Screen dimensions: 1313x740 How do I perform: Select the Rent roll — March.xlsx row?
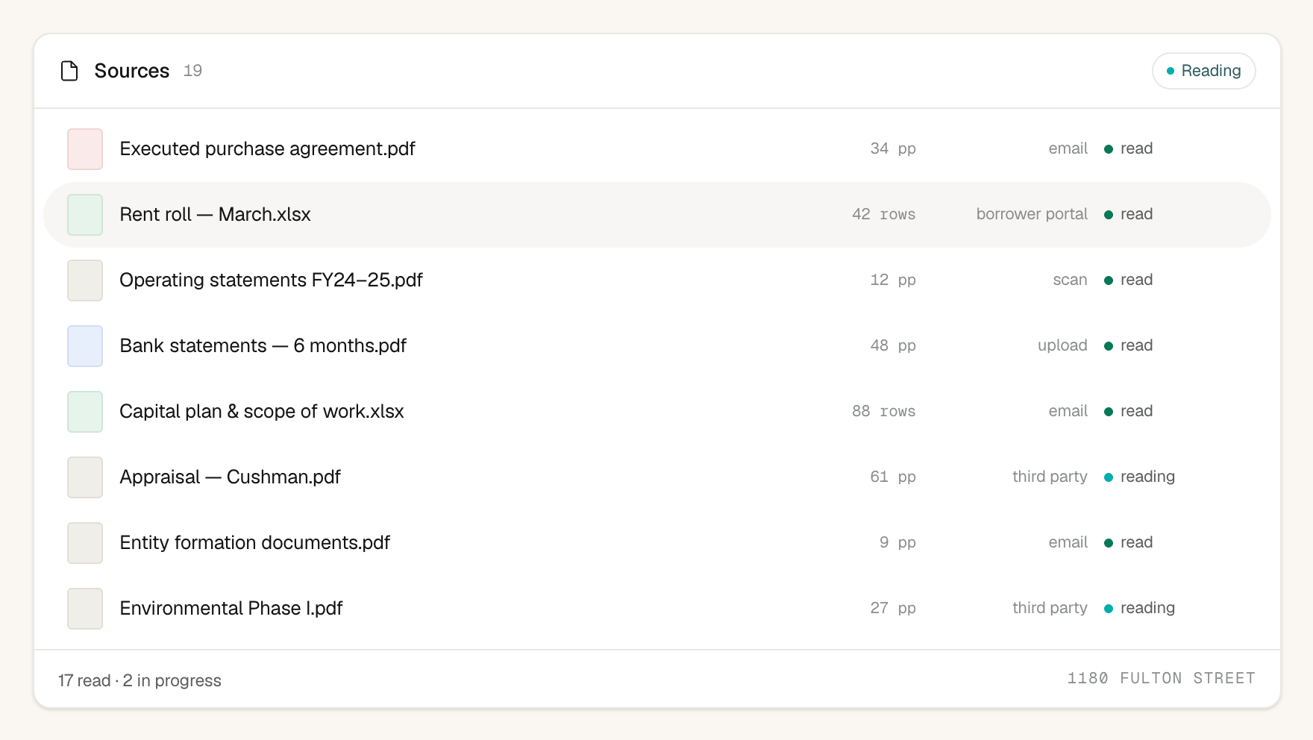click(656, 215)
